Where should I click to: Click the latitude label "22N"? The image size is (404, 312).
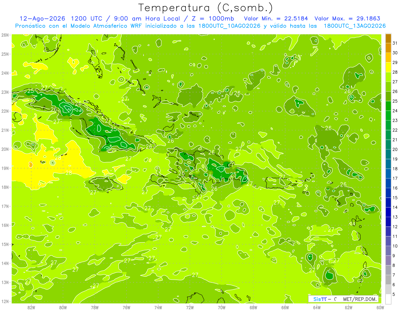coord(5,111)
